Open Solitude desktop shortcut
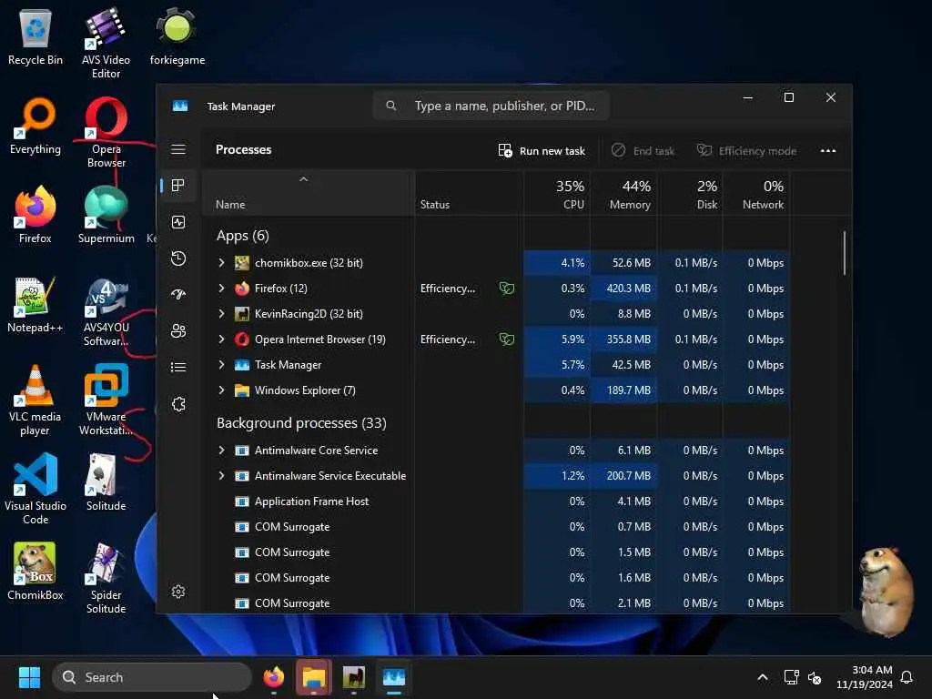This screenshot has height=699, width=932. coord(106,482)
